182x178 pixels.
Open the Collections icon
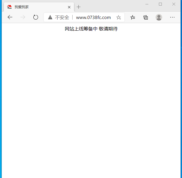click(146, 18)
